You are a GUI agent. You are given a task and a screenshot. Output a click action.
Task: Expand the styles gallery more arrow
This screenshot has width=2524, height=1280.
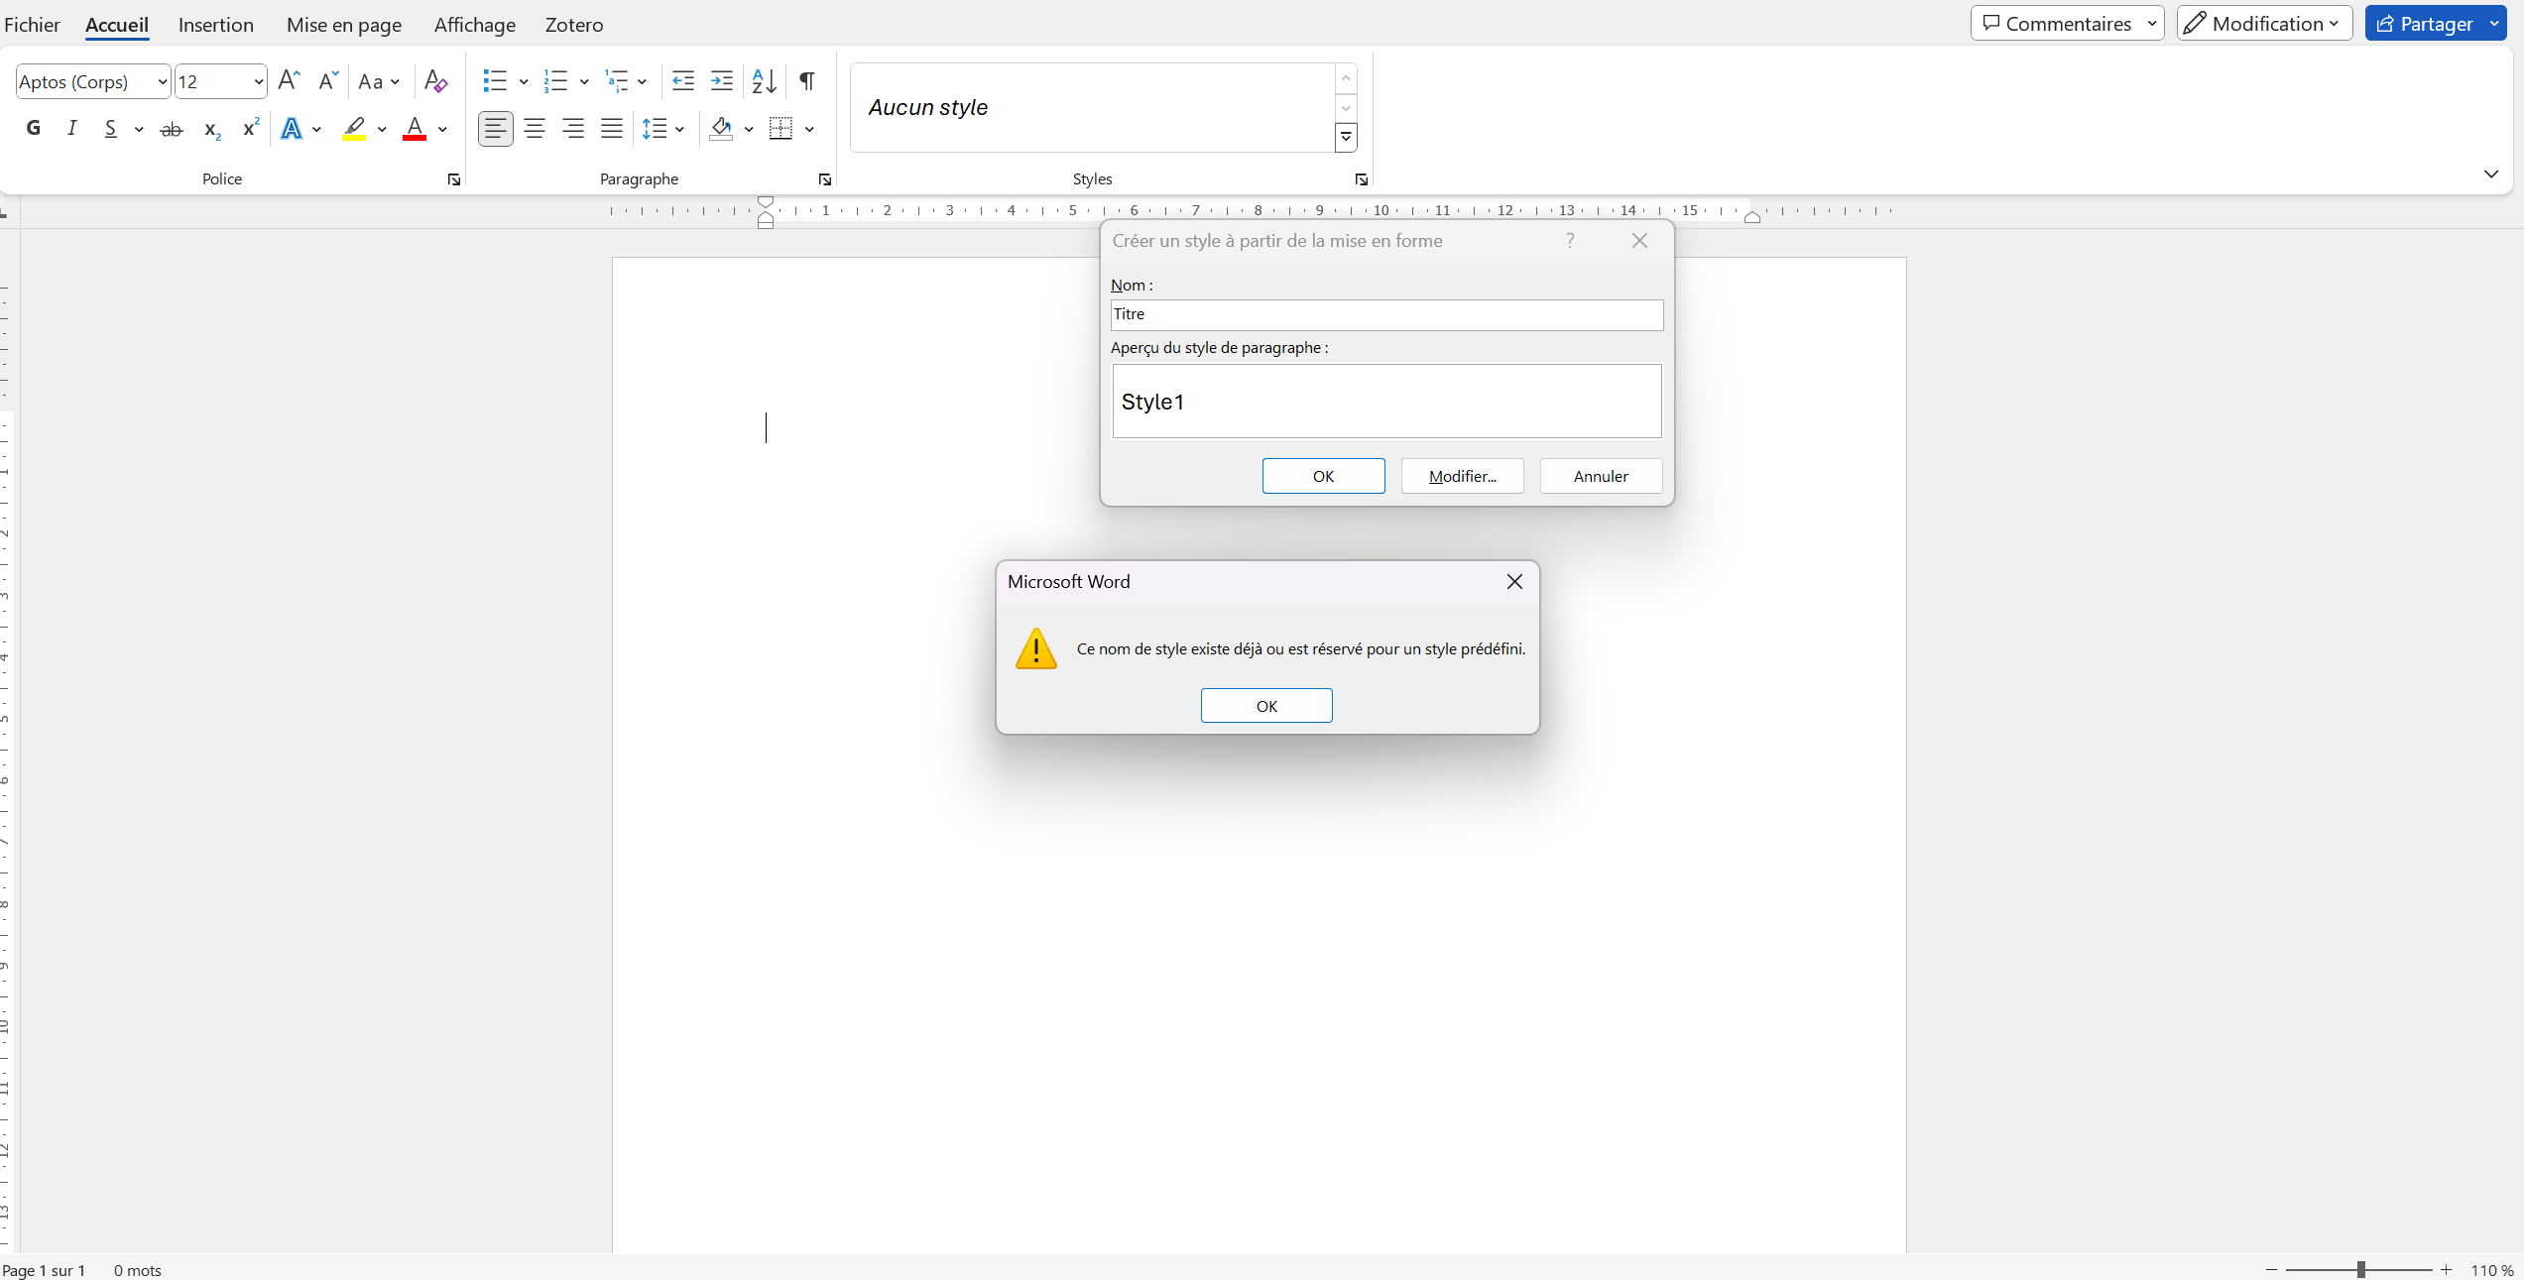1346,137
